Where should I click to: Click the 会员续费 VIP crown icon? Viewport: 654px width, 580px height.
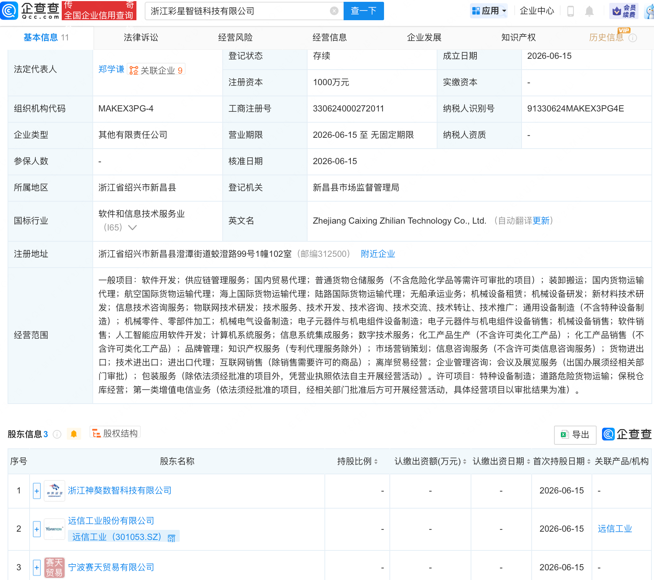(624, 11)
